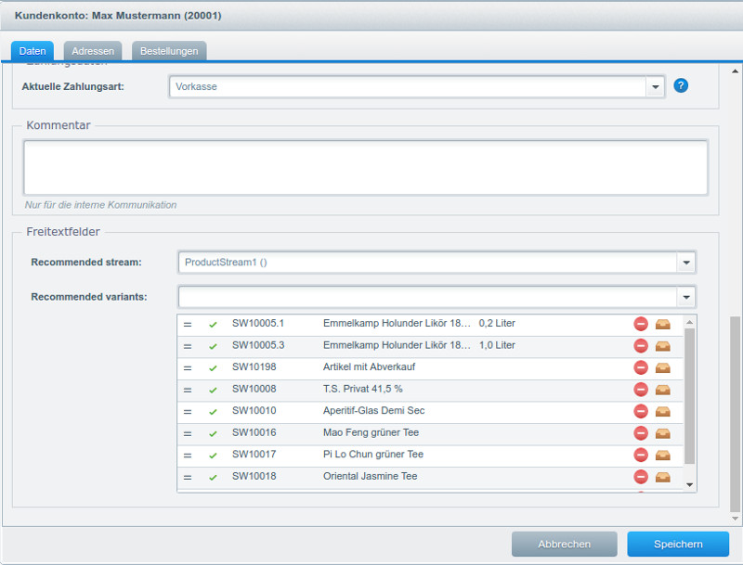Open article icon for SW10198 row
743x565 pixels.
[662, 367]
